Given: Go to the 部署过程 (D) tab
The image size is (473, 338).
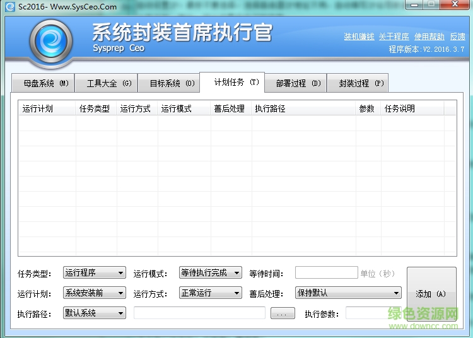Looking at the screenshot, I should pyautogui.click(x=298, y=83).
